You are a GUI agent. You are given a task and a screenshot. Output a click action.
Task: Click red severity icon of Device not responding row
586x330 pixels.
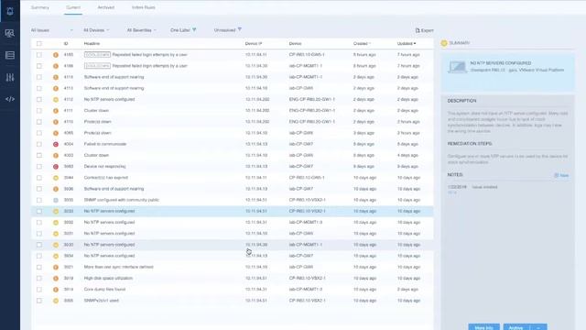point(56,167)
